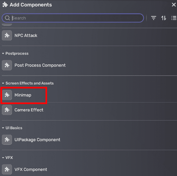This screenshot has width=177, height=176.
Task: Click the Camera Effect puzzle icon
Action: click(x=7, y=110)
